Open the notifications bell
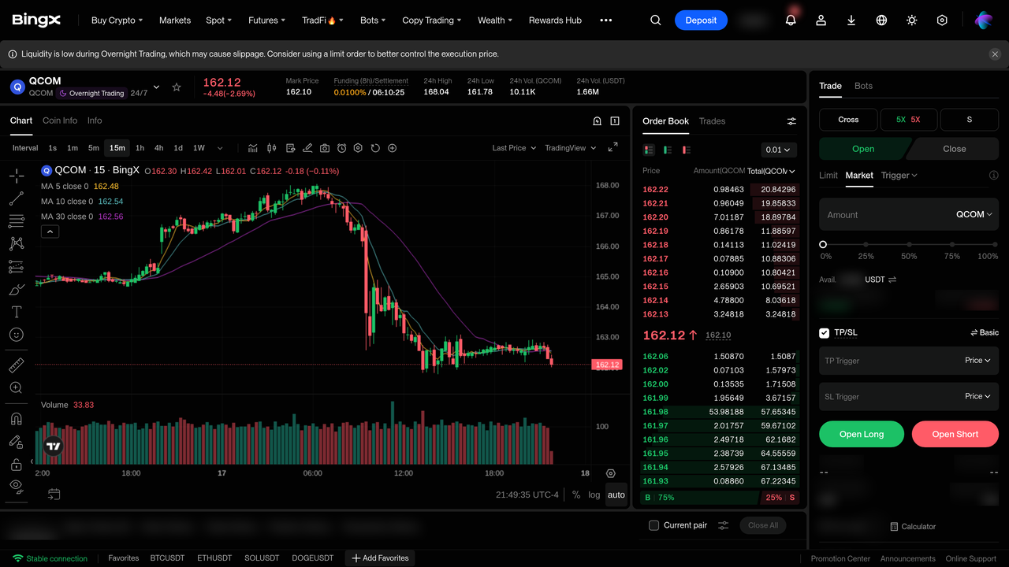This screenshot has height=567, width=1009. pyautogui.click(x=791, y=20)
